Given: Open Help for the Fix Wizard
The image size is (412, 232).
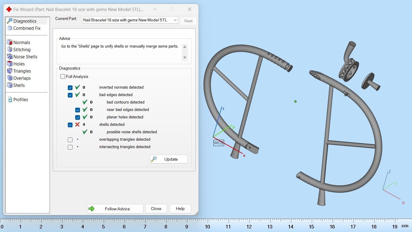Looking at the screenshot, I should pyautogui.click(x=180, y=209).
